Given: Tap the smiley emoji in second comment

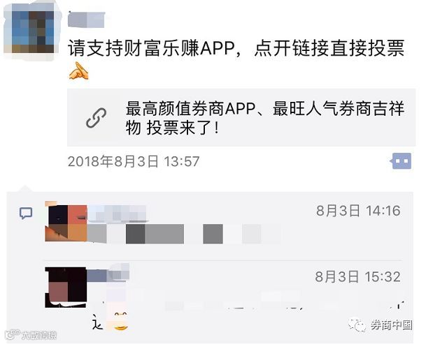Looking at the screenshot, I should (120, 321).
